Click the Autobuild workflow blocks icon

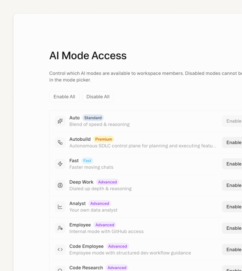coord(60,142)
